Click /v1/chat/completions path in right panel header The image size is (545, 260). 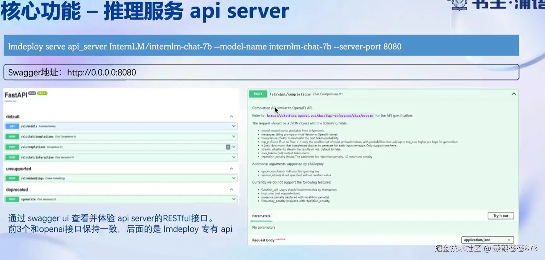pos(290,94)
